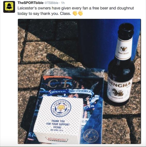
Task: Click the Thai Beer neck label emblem
Action: pyautogui.click(x=124, y=49)
